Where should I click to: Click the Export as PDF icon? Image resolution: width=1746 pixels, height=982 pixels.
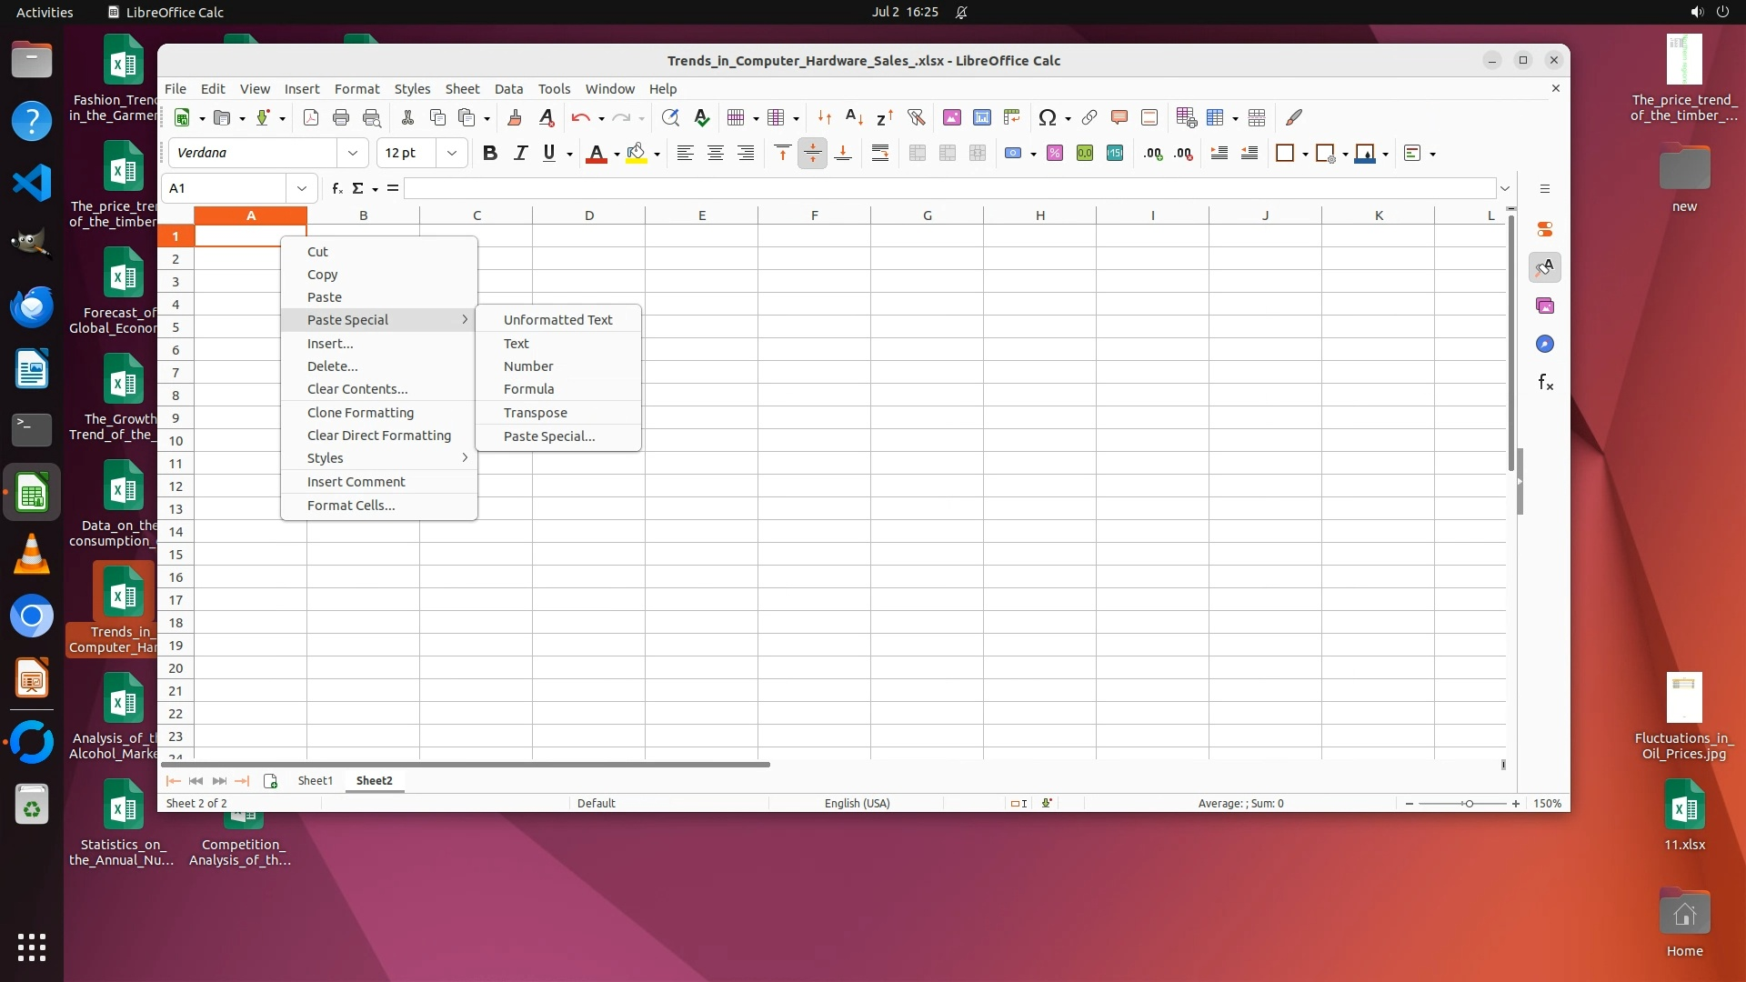(x=311, y=117)
